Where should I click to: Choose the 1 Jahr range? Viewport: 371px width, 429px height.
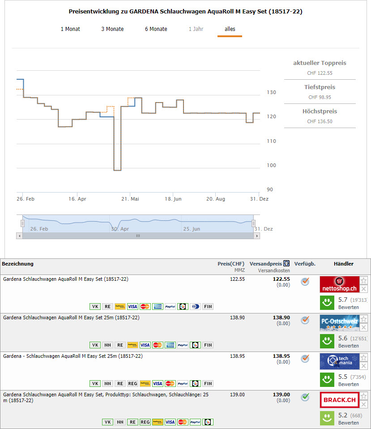point(196,29)
